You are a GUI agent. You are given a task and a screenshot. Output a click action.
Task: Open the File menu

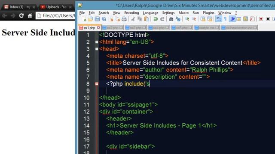pos(82,13)
